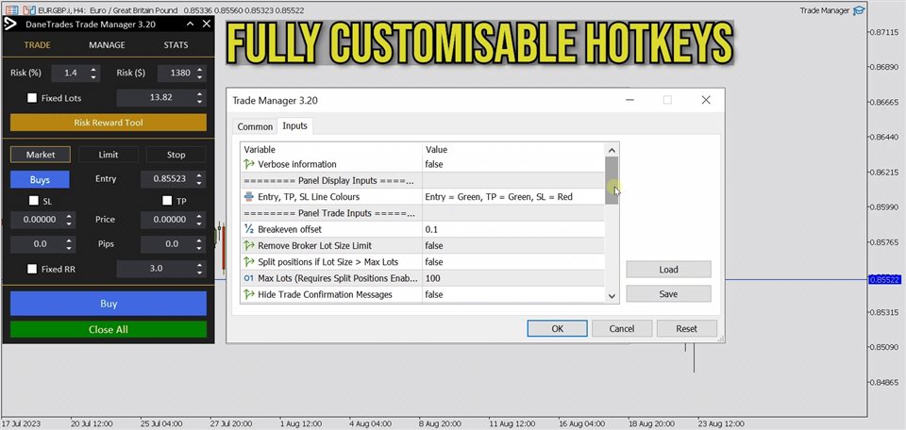This screenshot has height=430, width=906.
Task: Adjust the Entry price stepper arrows
Action: pos(200,179)
